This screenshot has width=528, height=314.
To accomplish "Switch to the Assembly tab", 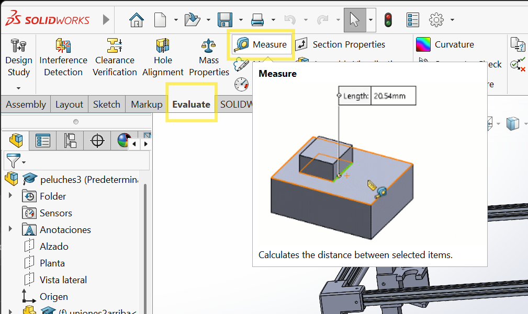I will tap(26, 104).
